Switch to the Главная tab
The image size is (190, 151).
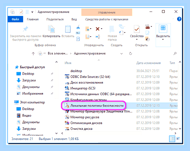(32, 19)
